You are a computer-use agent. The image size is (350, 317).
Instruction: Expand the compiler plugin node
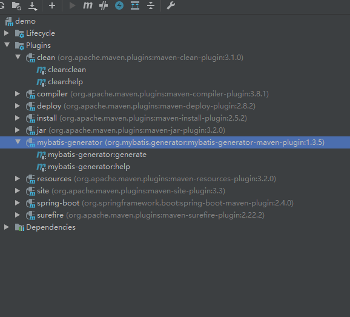18,94
